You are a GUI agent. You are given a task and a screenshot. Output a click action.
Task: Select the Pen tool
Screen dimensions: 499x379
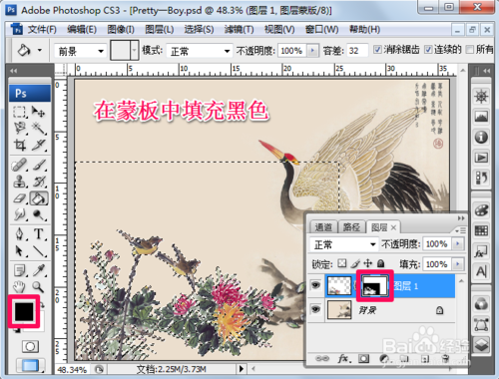tap(20, 234)
